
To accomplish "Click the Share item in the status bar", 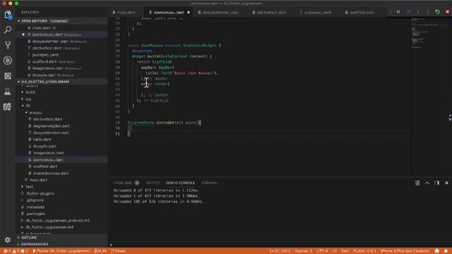I will click(118, 251).
